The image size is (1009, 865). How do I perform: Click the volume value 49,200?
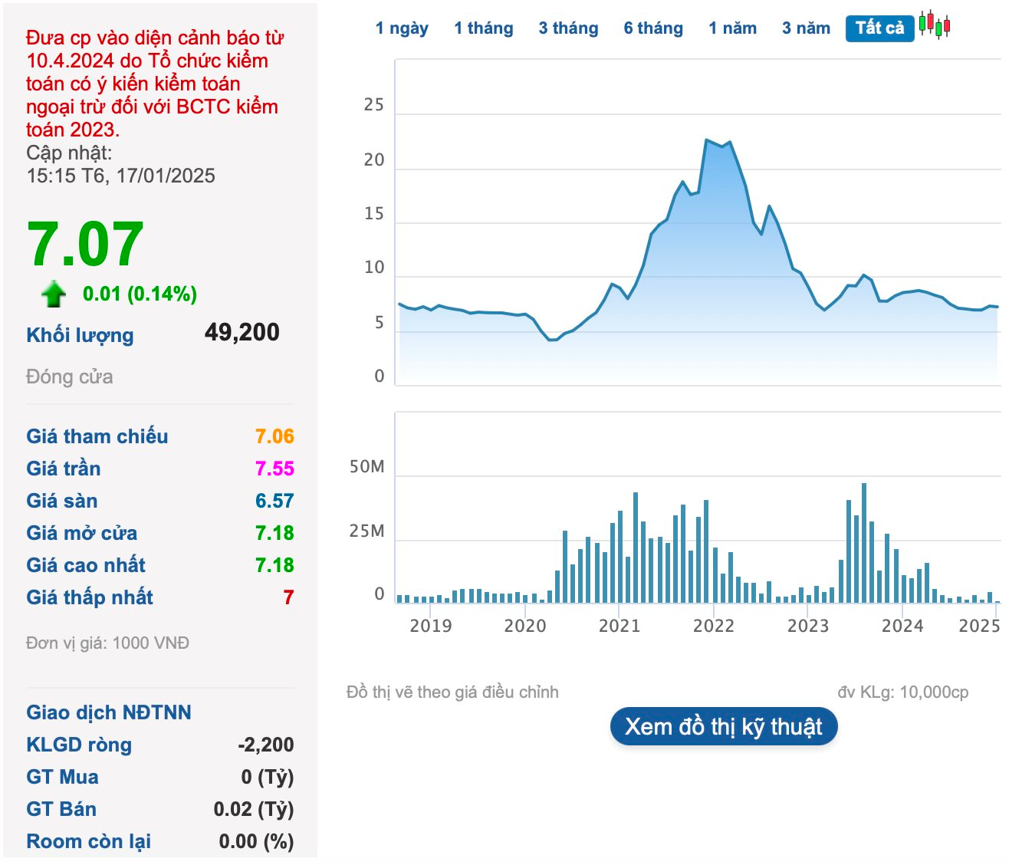pyautogui.click(x=242, y=332)
